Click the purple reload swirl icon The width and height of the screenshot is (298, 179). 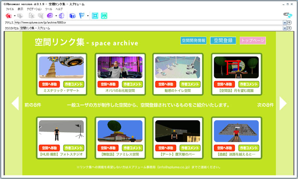50,16
